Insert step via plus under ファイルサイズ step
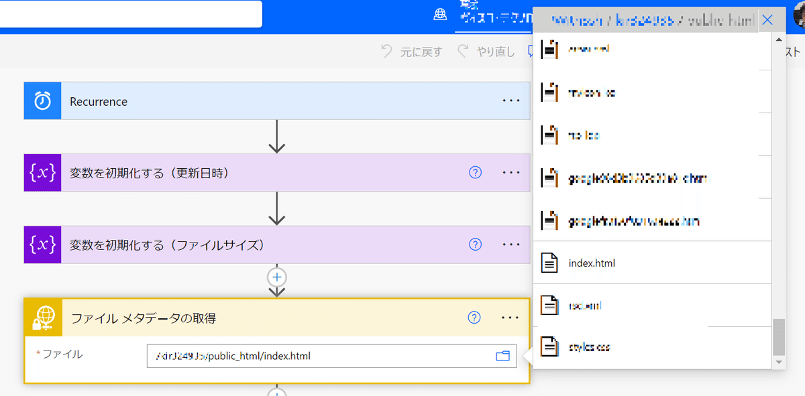Screen dimensions: 805x396 277,277
